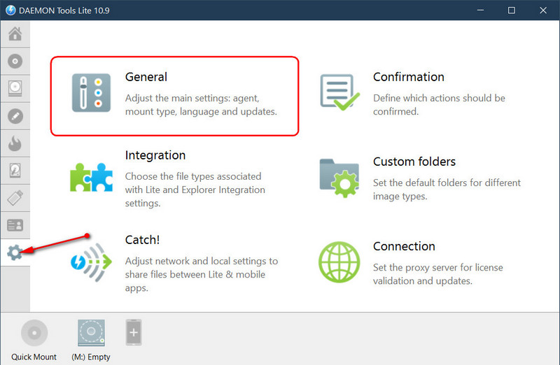The width and height of the screenshot is (560, 365).
Task: Click the Confirmation checklist icon
Action: [339, 92]
